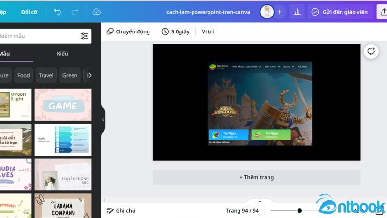
Task: Open the Tệp file menu
Action: click(x=3, y=12)
